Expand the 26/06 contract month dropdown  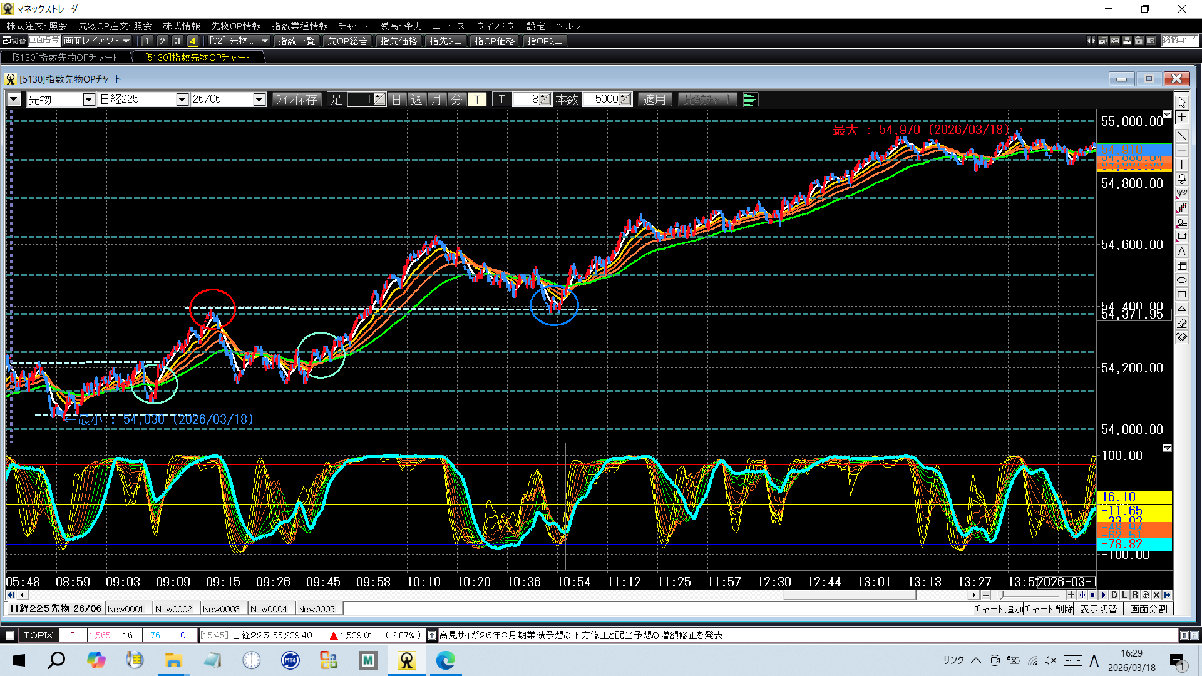pos(259,100)
